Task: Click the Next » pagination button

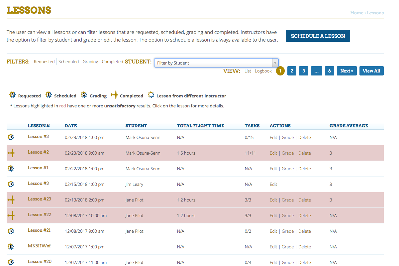Action: tap(347, 71)
